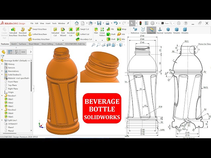The width and height of the screenshot is (211, 158).
Task: Switch to the Surfaces tab
Action: tap(22, 44)
